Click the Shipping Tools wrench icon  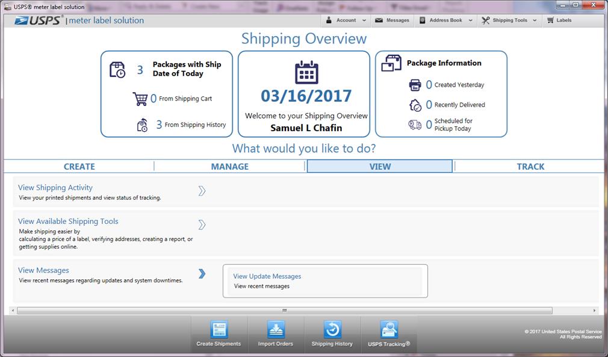tap(485, 20)
